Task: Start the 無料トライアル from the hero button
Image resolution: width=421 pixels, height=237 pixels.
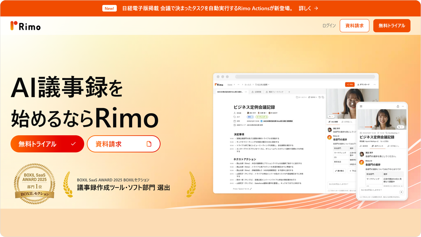Action: [x=47, y=144]
